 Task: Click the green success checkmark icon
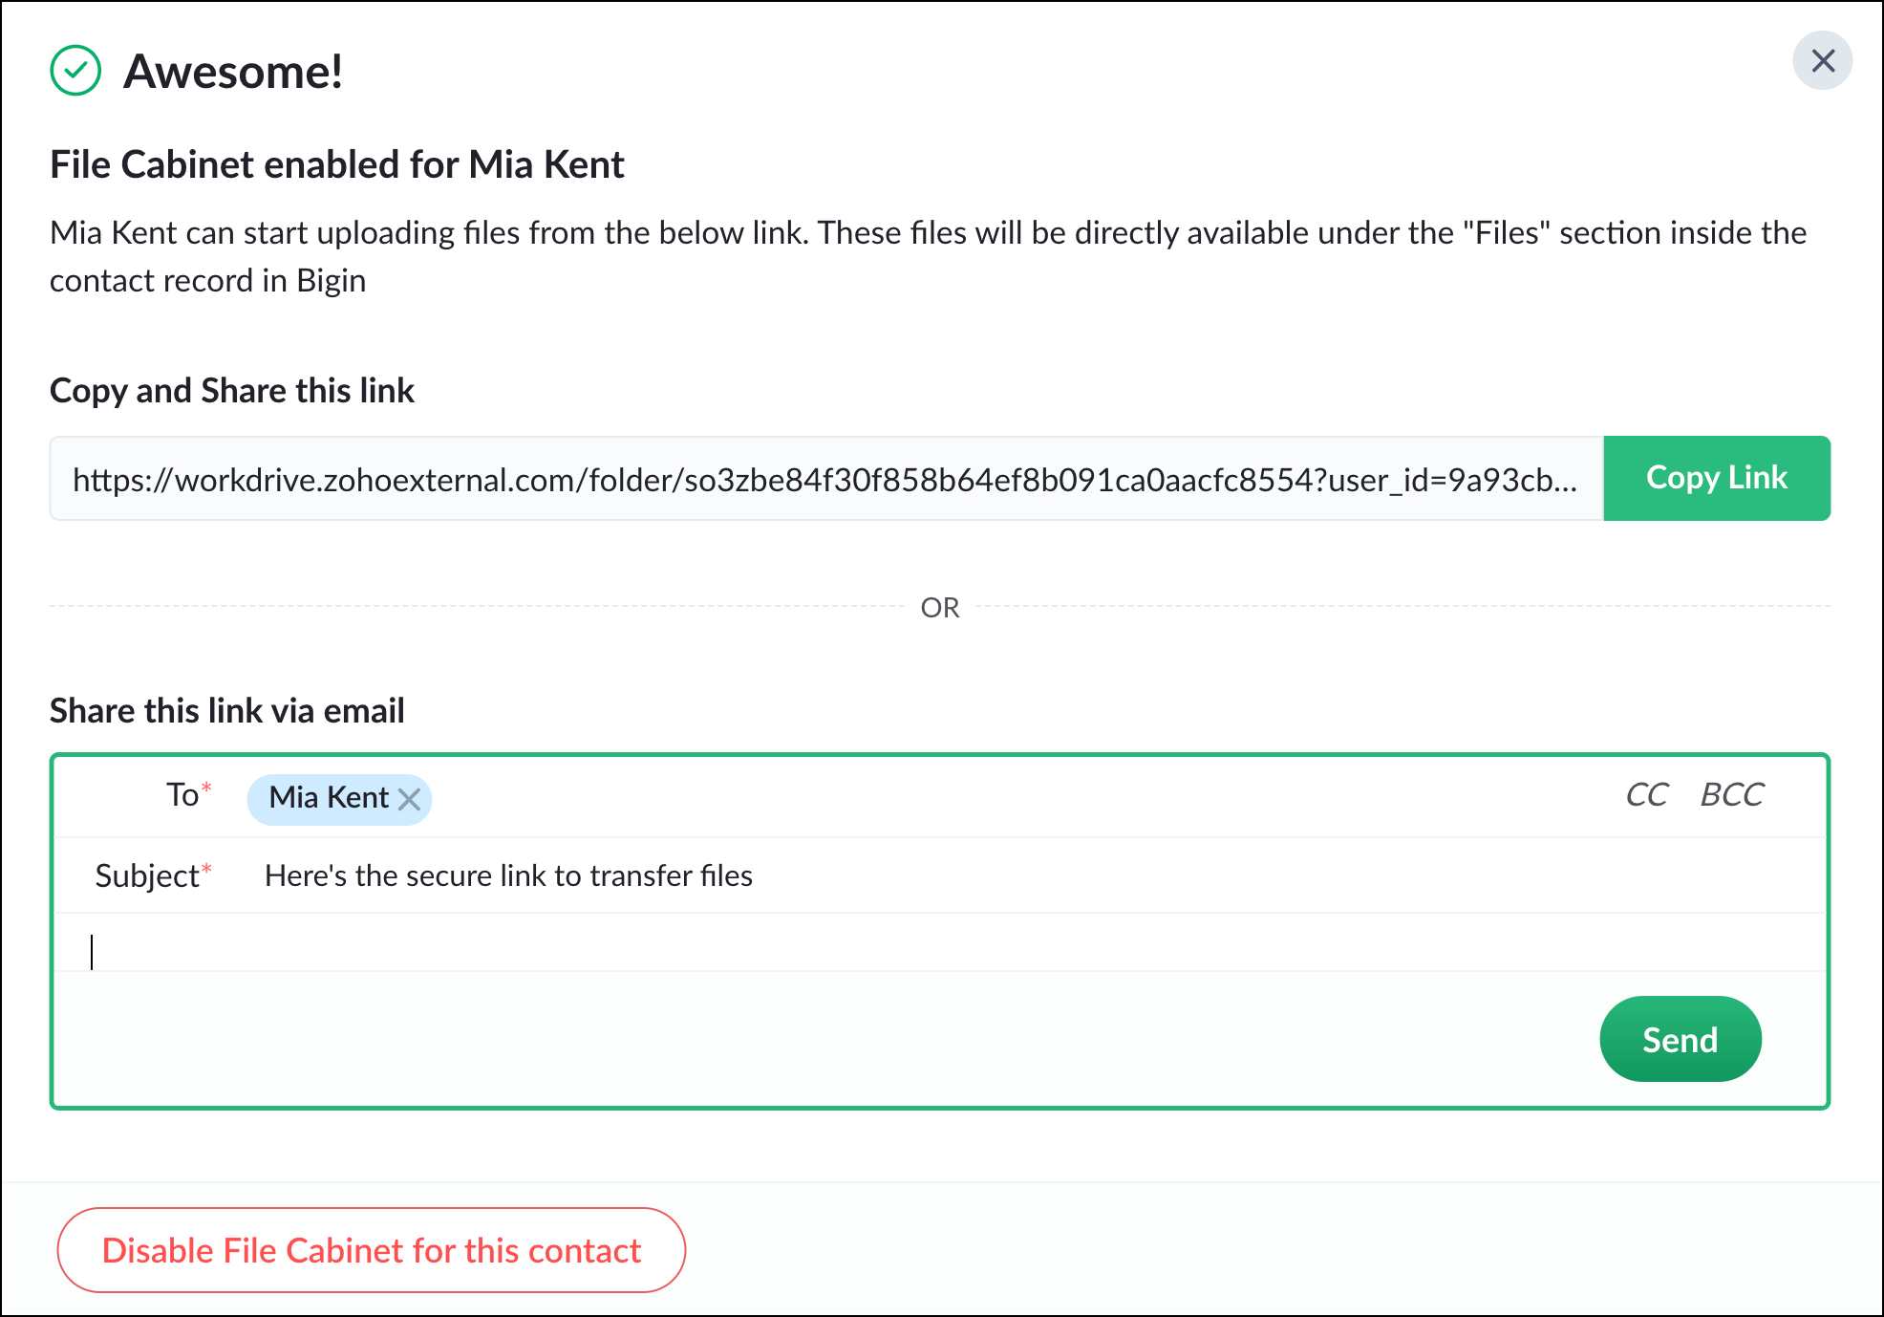(75, 71)
